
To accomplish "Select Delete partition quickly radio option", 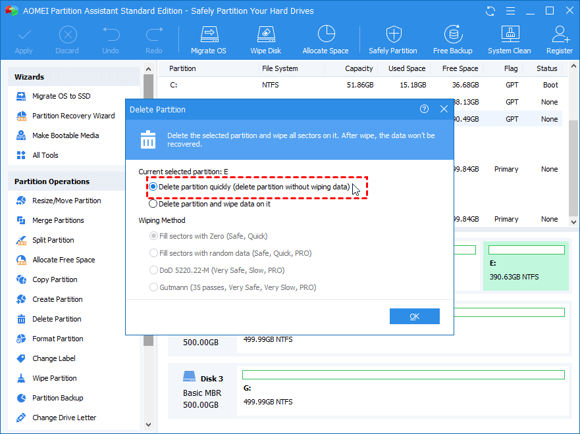I will [x=153, y=187].
